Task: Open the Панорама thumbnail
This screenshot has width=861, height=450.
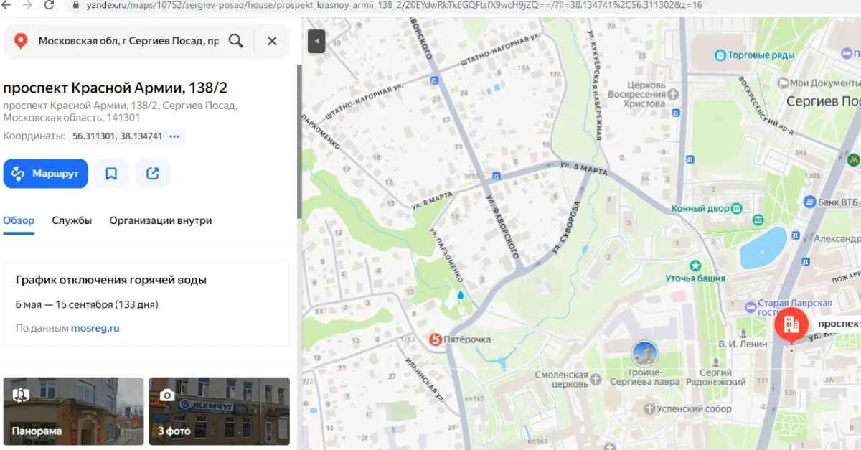Action: coord(73,411)
